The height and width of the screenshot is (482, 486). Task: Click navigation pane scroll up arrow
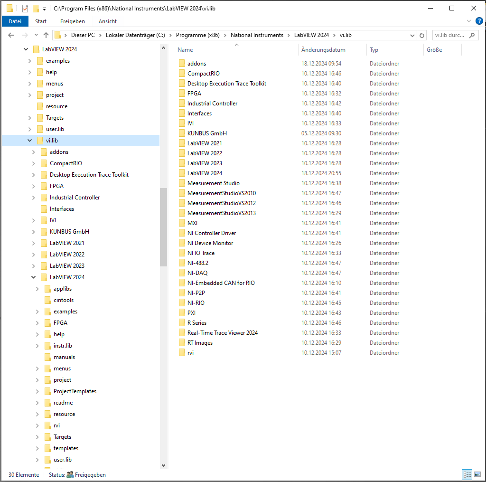pyautogui.click(x=163, y=48)
